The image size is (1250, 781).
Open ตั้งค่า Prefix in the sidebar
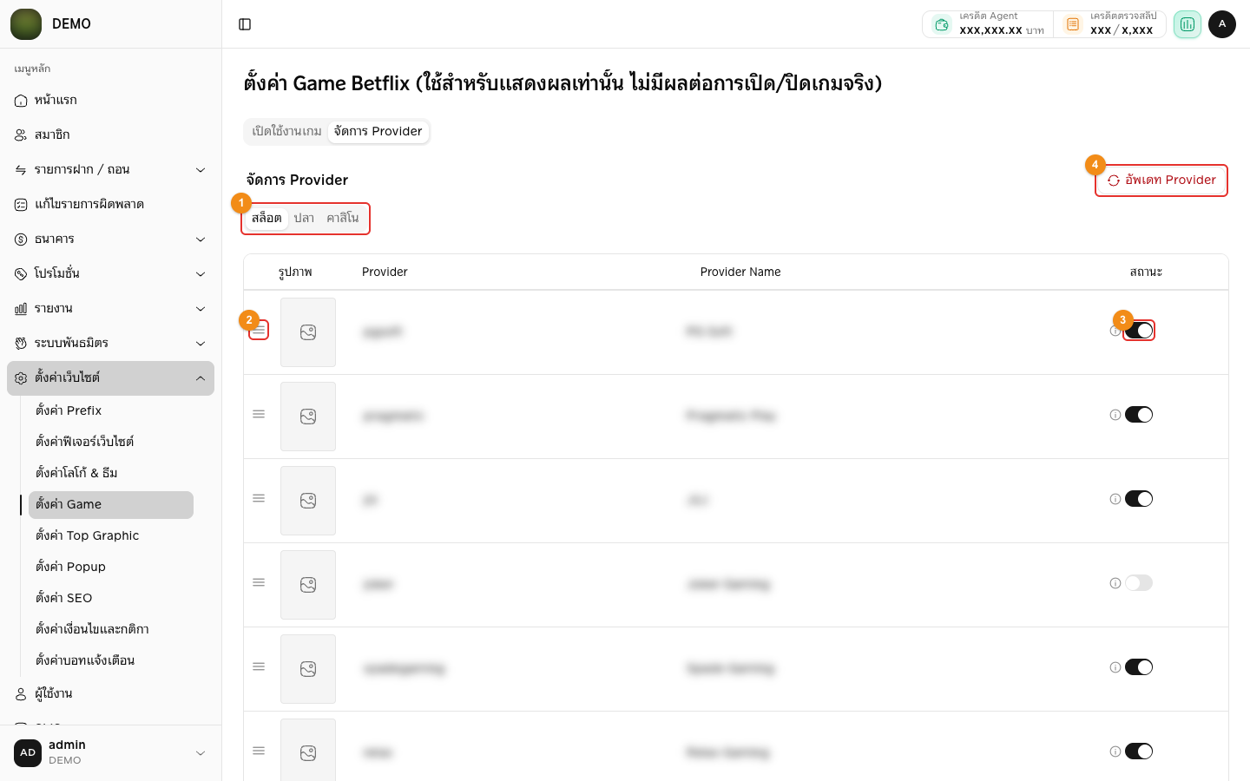[x=111, y=410]
